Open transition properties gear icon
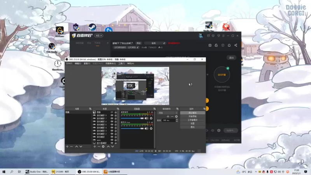The width and height of the screenshot is (311, 175). pyautogui.click(x=176, y=116)
